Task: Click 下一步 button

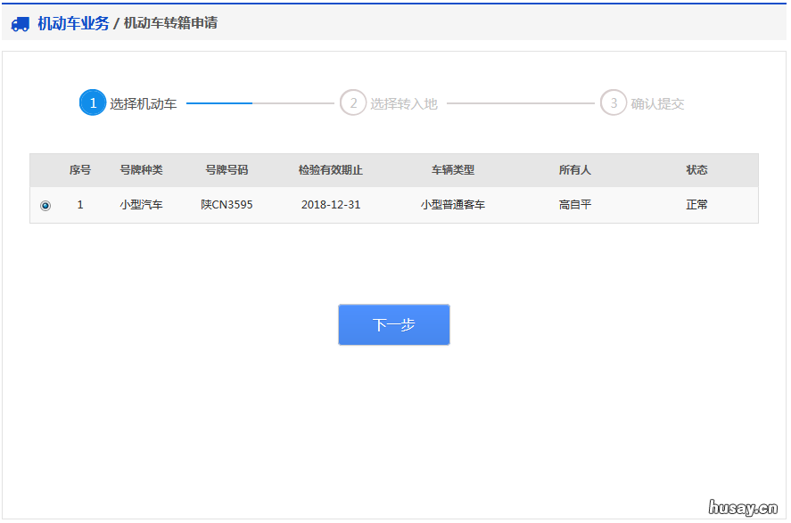Action: point(394,325)
